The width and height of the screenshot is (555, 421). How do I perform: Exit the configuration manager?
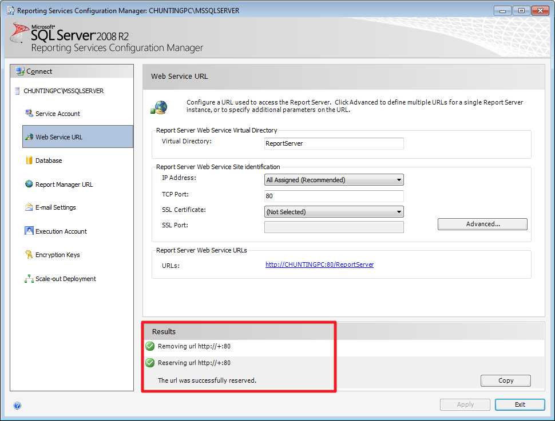tap(520, 405)
